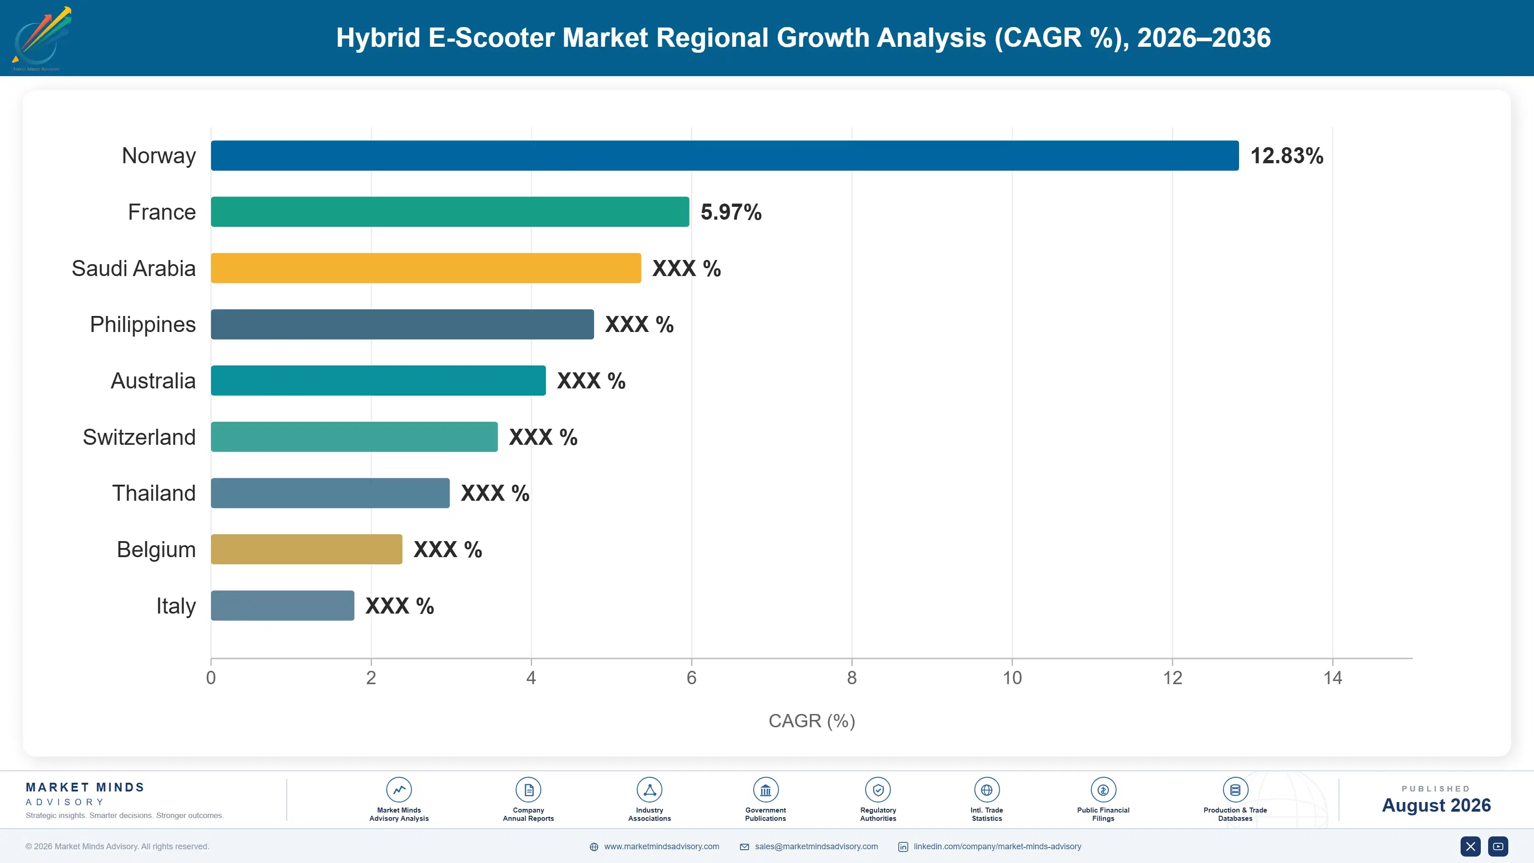The image size is (1534, 863).
Task: Click the CAGR (%) axis title
Action: [x=811, y=721]
